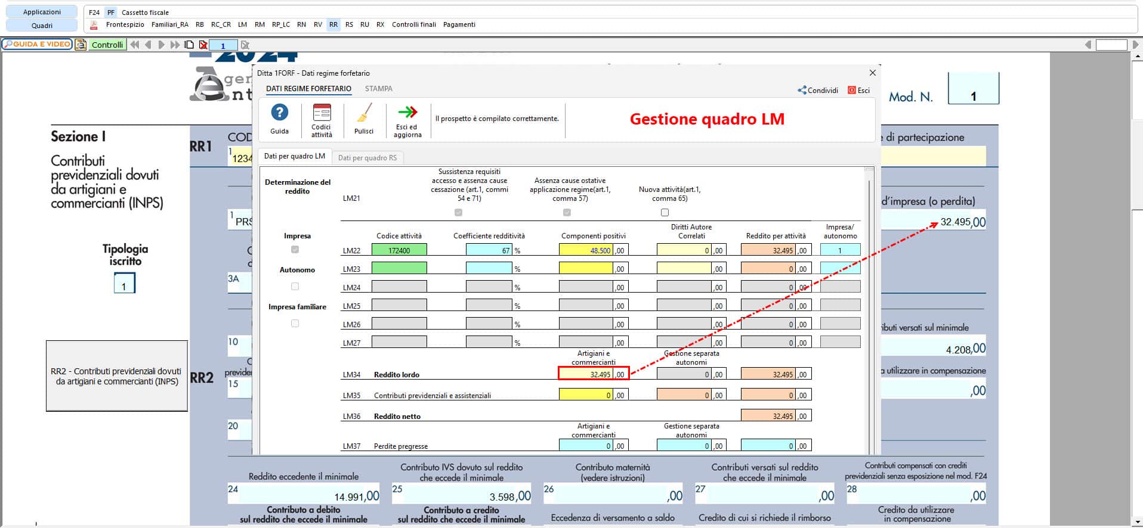
Task: Open the LM quadro menu item
Action: click(x=242, y=24)
